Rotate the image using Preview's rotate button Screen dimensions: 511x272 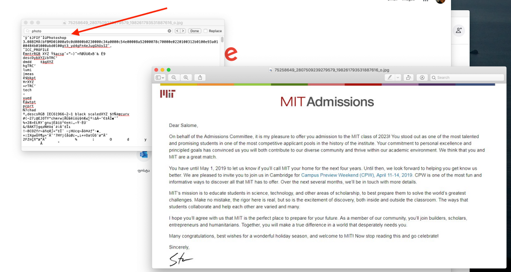408,77
